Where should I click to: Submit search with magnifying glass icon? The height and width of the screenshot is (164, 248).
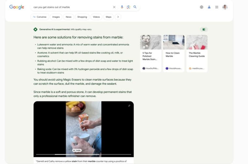[135, 7]
